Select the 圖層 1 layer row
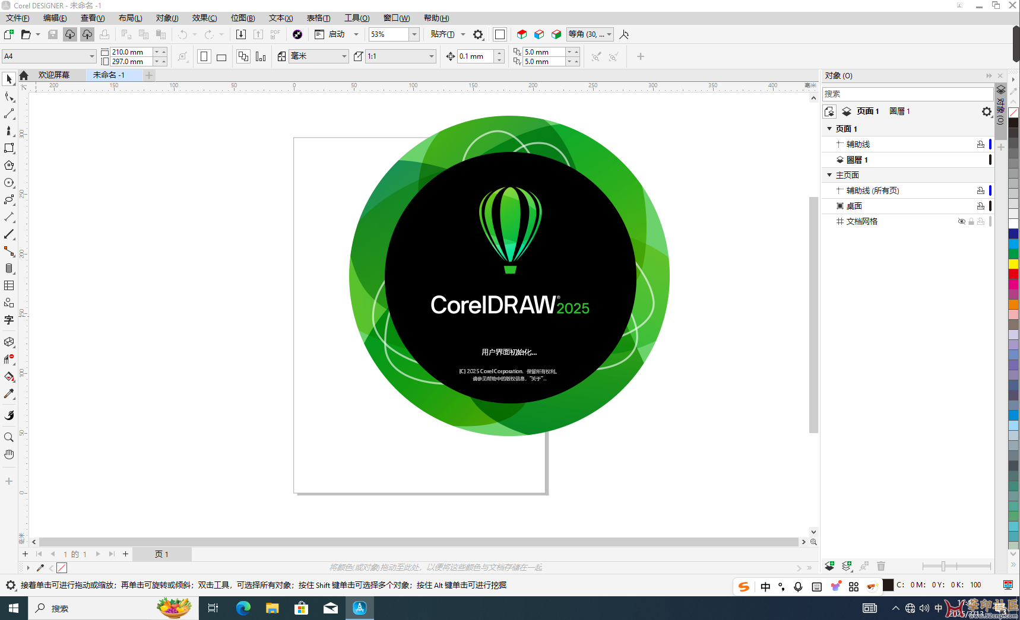This screenshot has height=620, width=1020. tap(907, 160)
